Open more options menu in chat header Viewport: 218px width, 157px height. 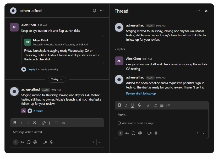[102, 11]
